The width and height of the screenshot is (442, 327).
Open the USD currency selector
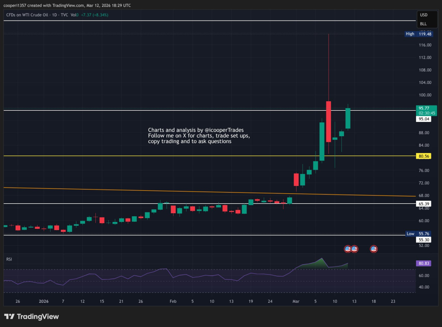(x=423, y=15)
